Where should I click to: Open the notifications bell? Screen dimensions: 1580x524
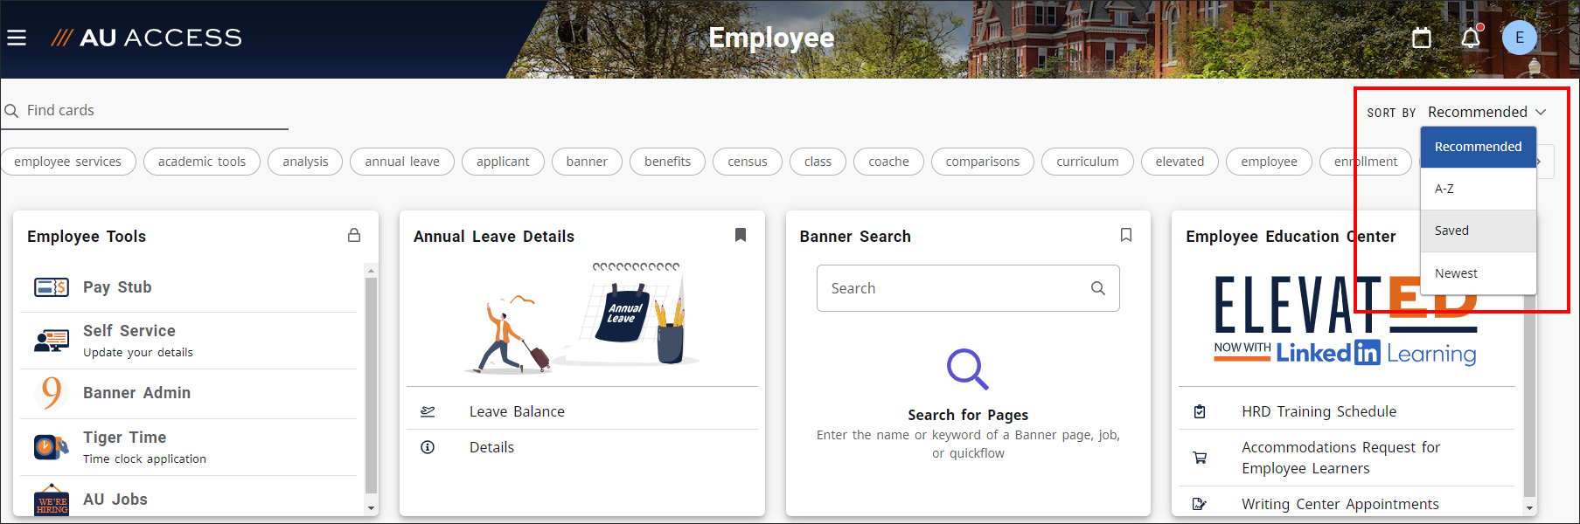coord(1471,38)
